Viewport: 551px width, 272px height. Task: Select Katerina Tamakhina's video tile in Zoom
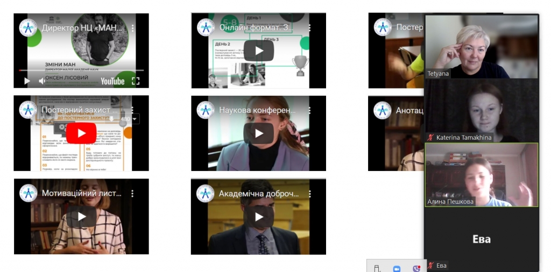(482, 111)
